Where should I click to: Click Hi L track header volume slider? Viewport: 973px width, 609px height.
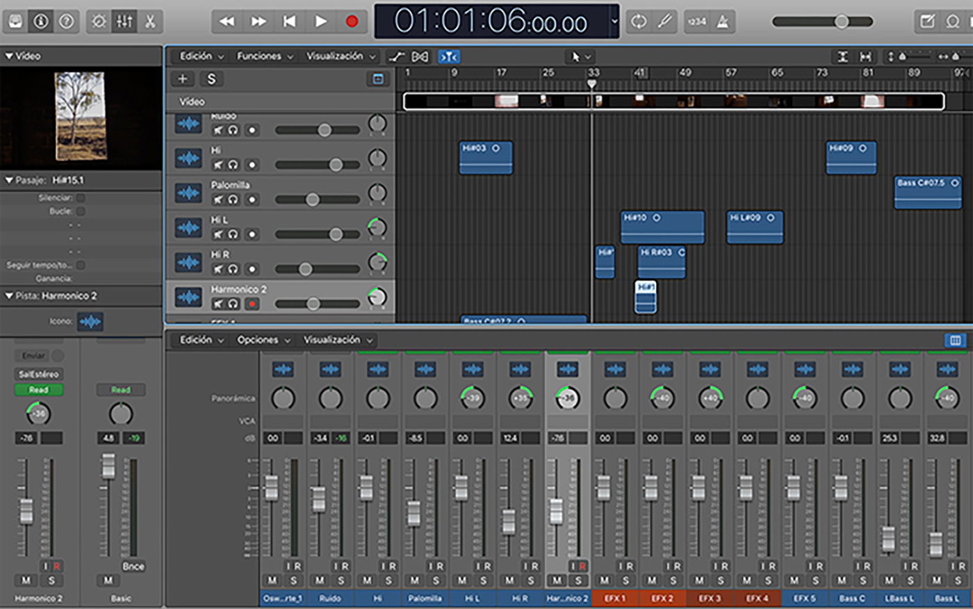[318, 234]
